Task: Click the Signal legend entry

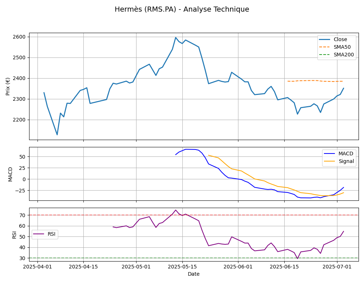Action: click(x=339, y=161)
